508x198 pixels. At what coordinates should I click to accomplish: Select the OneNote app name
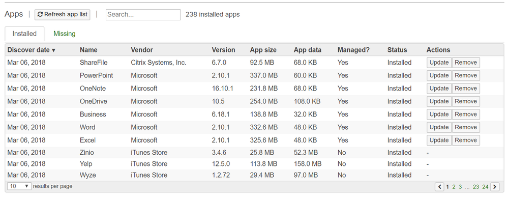[x=93, y=89]
